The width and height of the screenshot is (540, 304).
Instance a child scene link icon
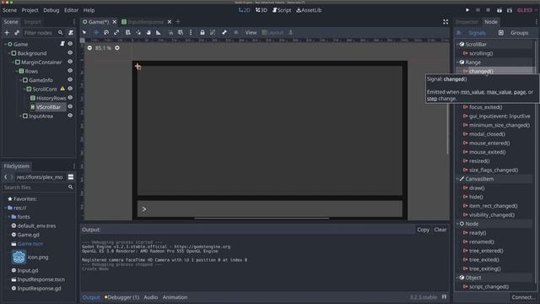[x=17, y=33]
